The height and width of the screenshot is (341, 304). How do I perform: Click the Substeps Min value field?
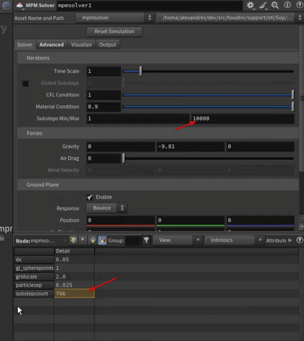138,118
